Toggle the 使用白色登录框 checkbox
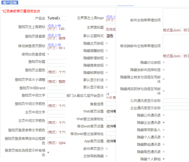The image size is (189, 162). click(48, 54)
